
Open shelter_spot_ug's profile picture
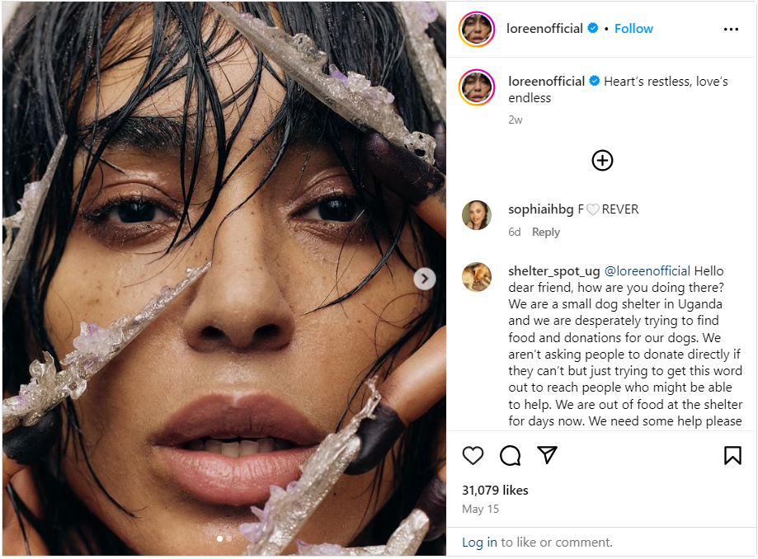coord(477,277)
